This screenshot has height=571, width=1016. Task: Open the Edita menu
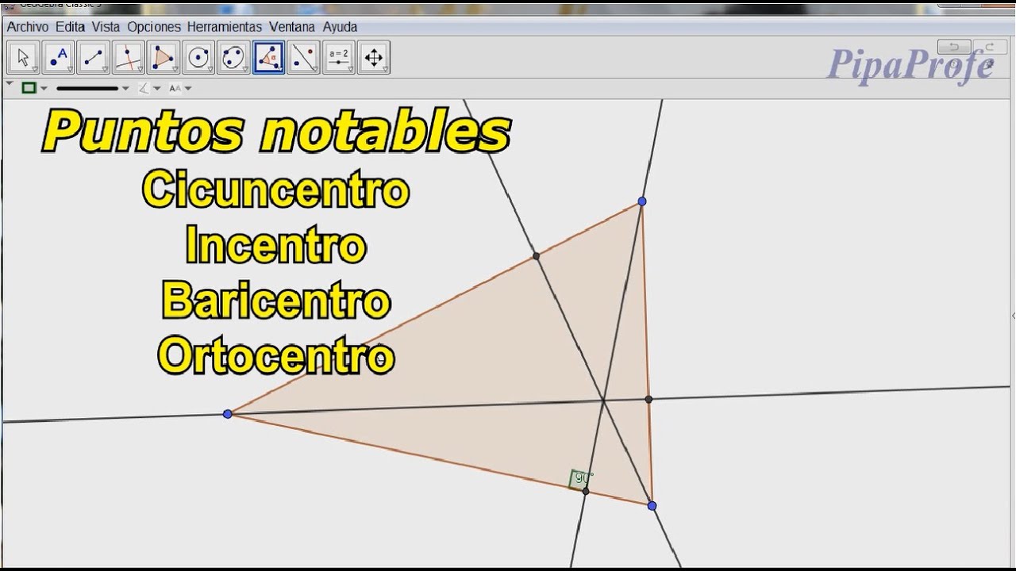tap(70, 27)
